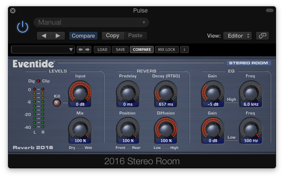
Task: Close the Pulse plug-in window
Action: coord(13,11)
